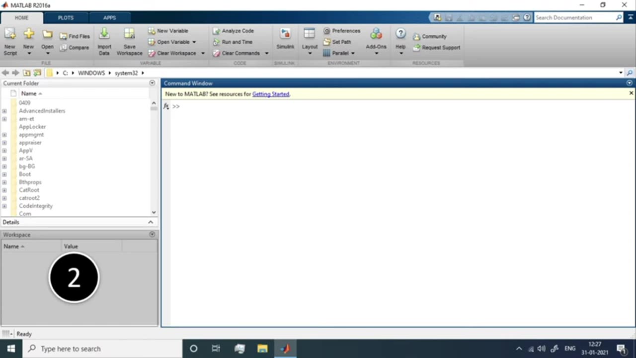This screenshot has width=636, height=358.
Task: Click the Parallel icon
Action: 326,53
